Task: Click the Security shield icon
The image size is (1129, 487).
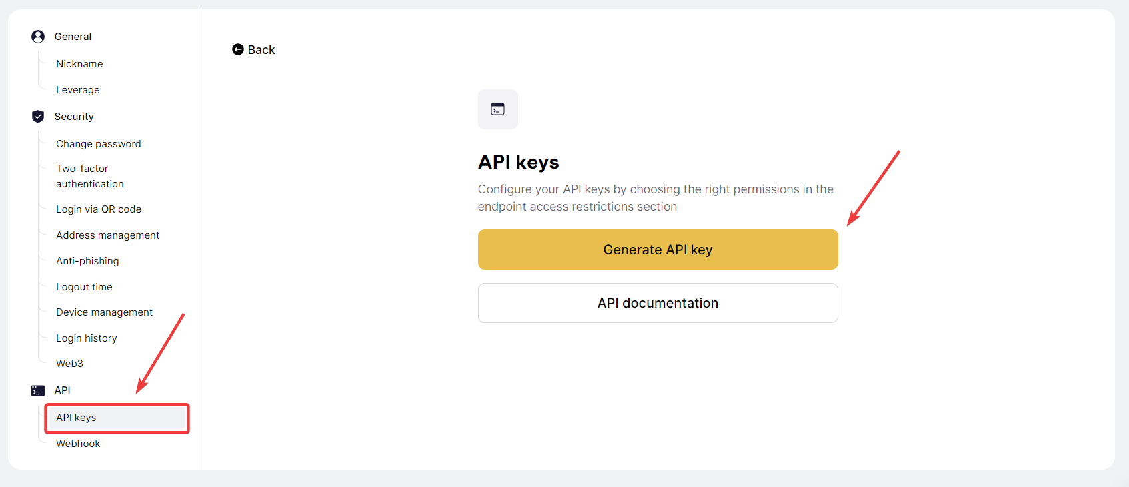Action: tap(38, 117)
